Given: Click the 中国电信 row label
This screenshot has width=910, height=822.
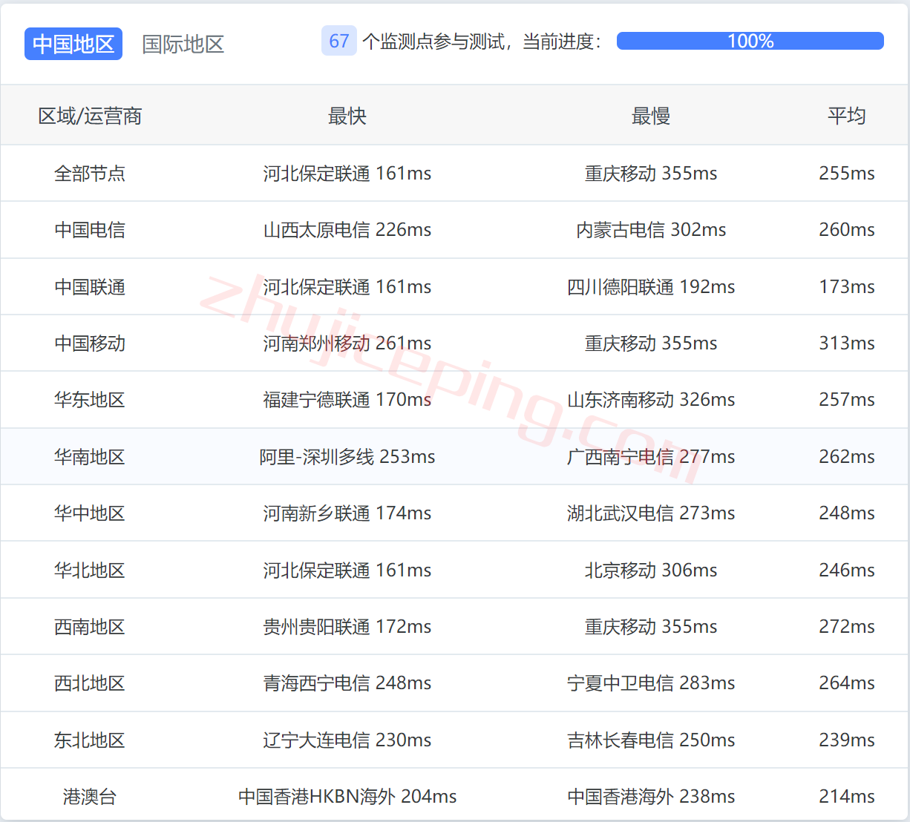Looking at the screenshot, I should tap(91, 230).
